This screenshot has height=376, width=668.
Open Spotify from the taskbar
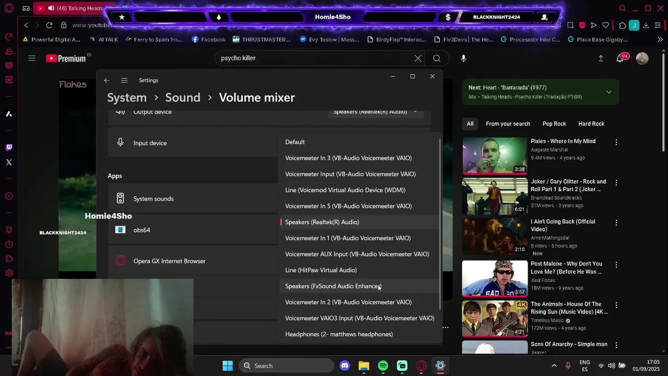(x=383, y=366)
